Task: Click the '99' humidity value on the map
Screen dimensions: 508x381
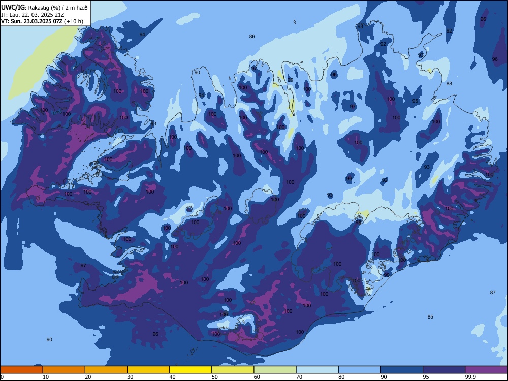Action: click(x=387, y=275)
